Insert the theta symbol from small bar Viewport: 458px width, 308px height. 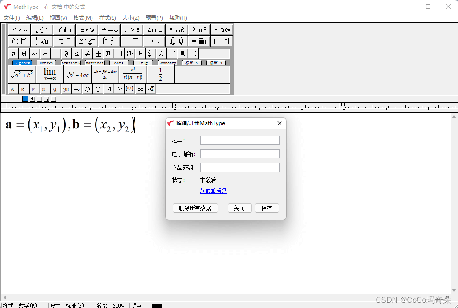(x=24, y=54)
